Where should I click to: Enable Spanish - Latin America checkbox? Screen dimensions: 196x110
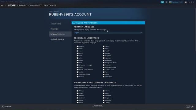click(x=77, y=70)
